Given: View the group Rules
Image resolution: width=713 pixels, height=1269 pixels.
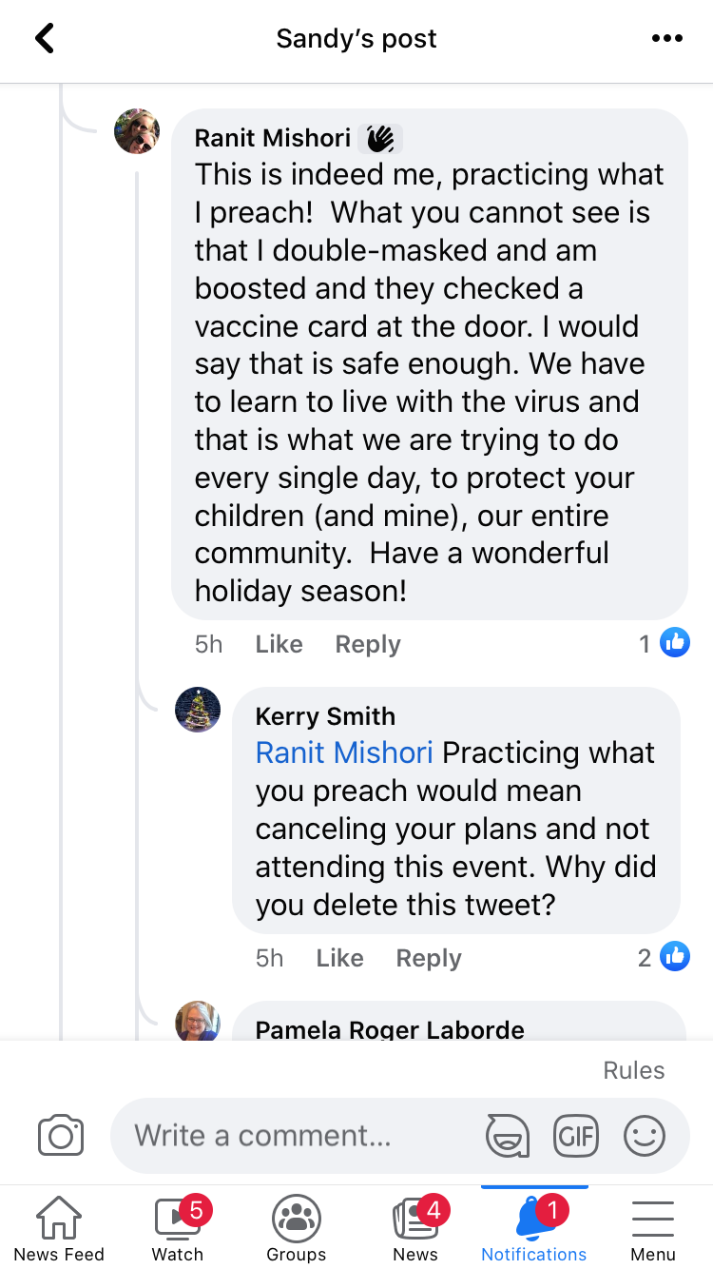Looking at the screenshot, I should [633, 1069].
